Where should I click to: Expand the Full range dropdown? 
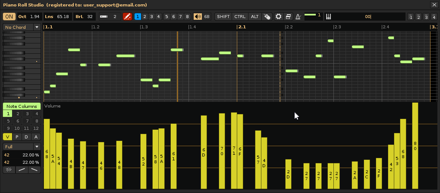tap(22, 147)
